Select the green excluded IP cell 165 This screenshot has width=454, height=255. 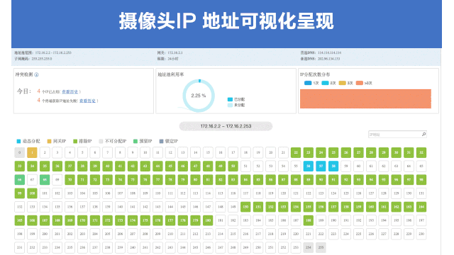click(x=20, y=220)
